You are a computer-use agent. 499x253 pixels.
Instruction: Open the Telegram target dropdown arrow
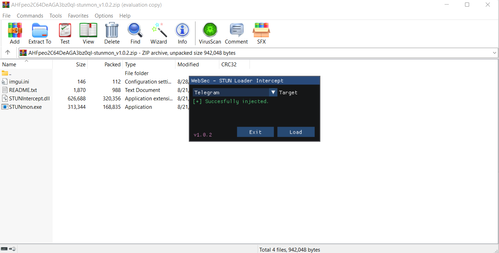click(273, 92)
